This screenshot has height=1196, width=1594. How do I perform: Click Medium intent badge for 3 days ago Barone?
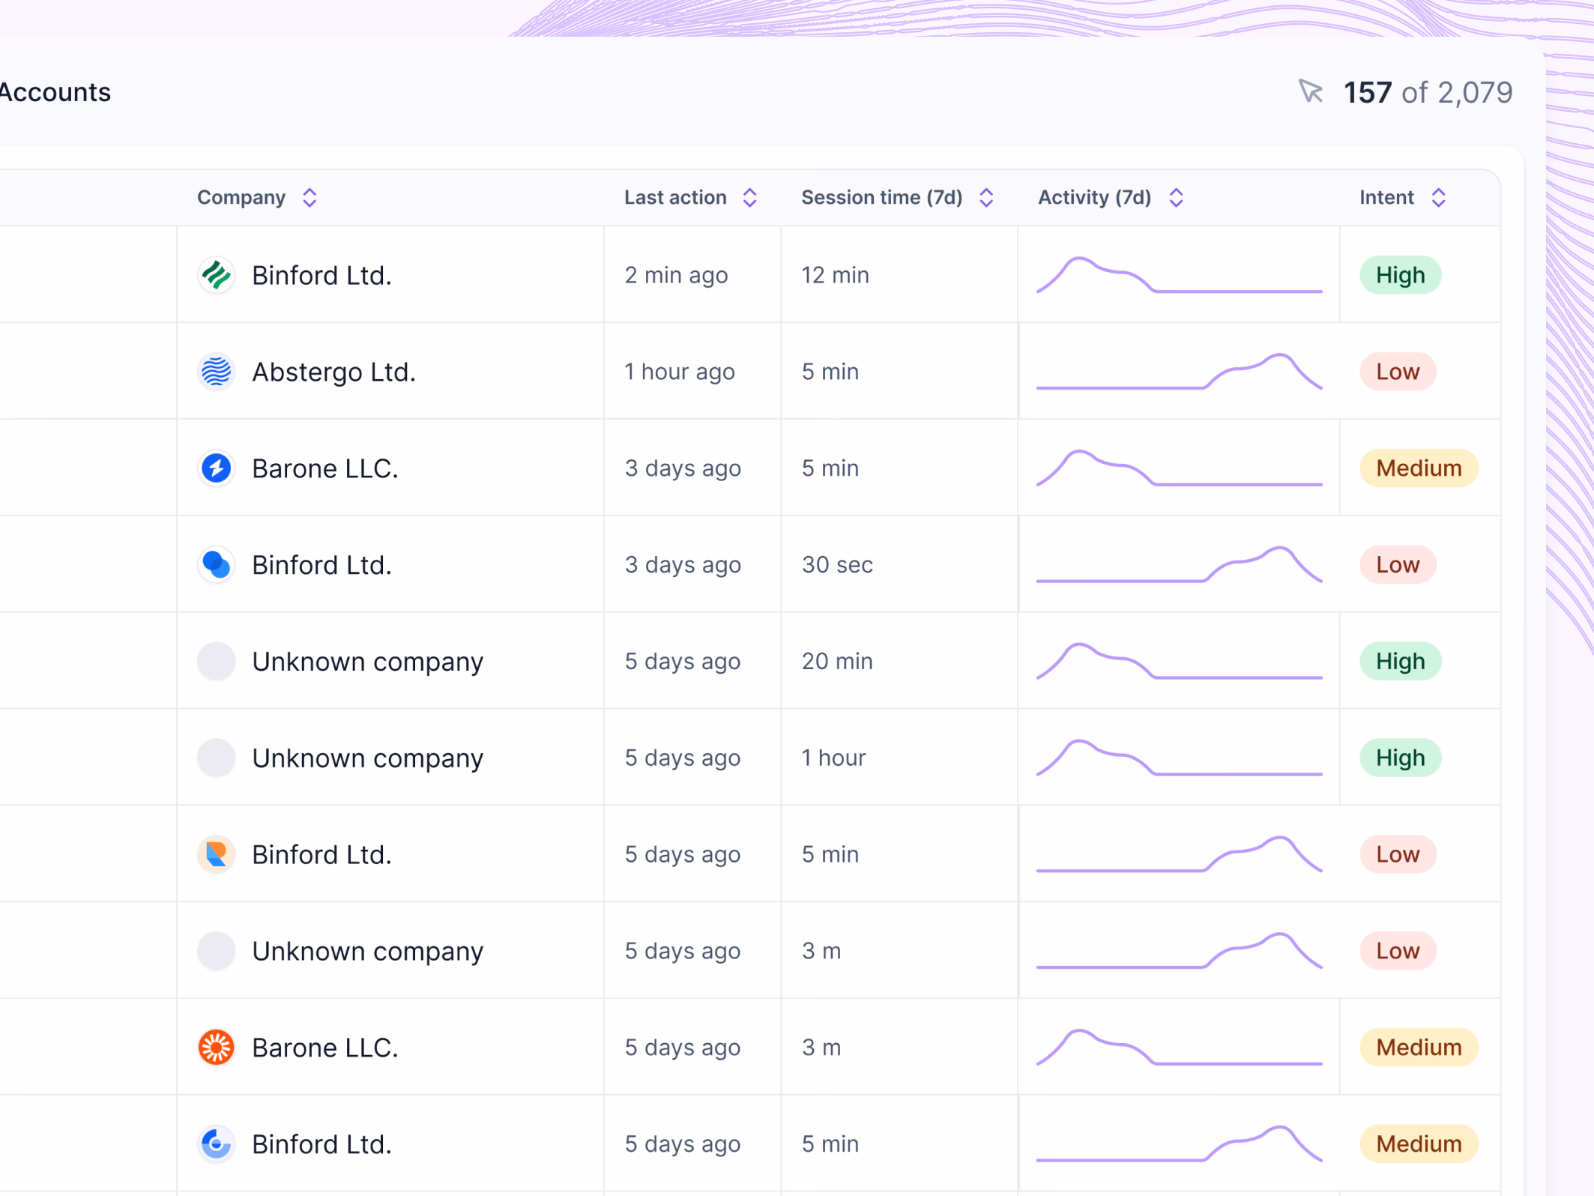tap(1419, 468)
